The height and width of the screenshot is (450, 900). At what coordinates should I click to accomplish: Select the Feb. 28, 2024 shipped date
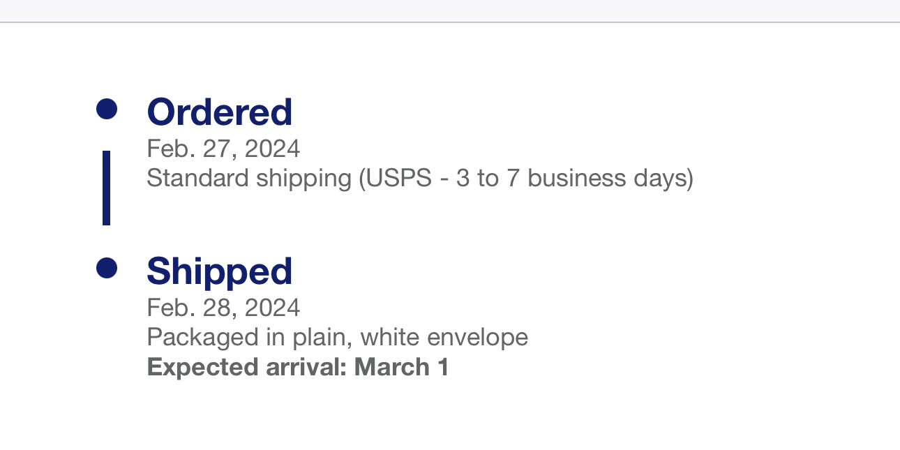[x=223, y=308]
